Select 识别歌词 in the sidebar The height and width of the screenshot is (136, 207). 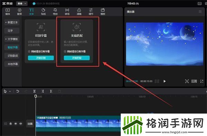pos(12,56)
